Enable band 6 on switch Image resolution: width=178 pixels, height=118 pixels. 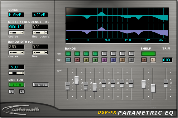pyautogui.click(x=113, y=54)
